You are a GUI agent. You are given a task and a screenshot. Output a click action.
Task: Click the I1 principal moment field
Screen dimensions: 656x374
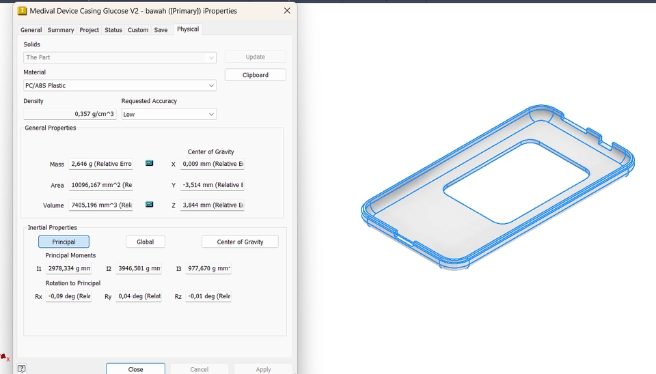[68, 268]
